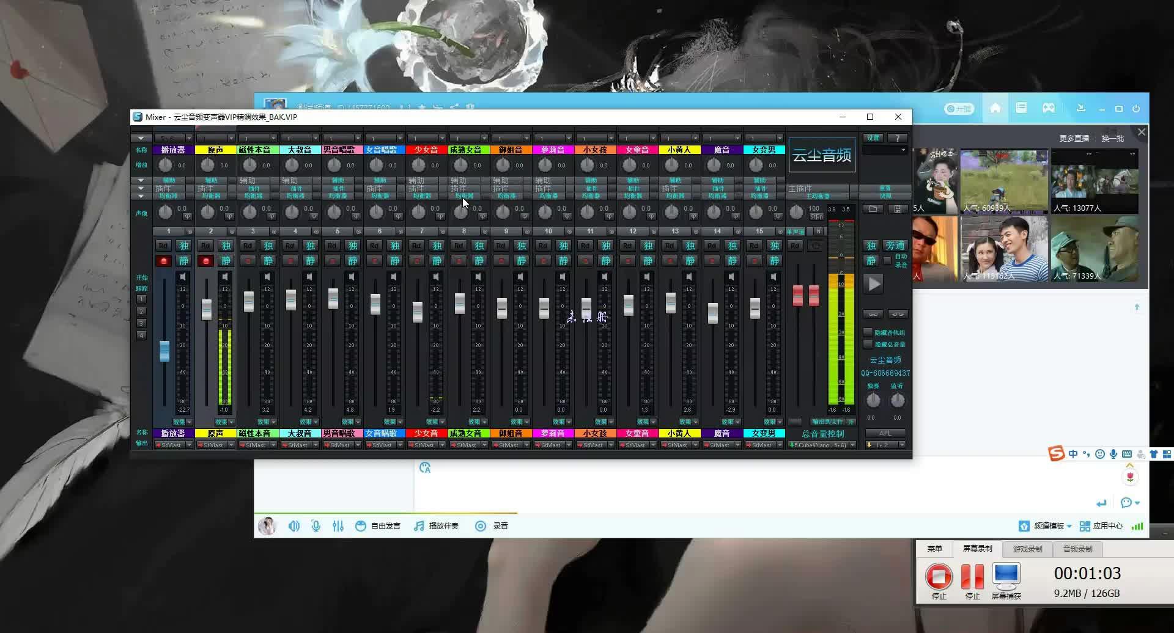The width and height of the screenshot is (1174, 633).
Task: Switch to 屏幕录制 tab
Action: 978,549
